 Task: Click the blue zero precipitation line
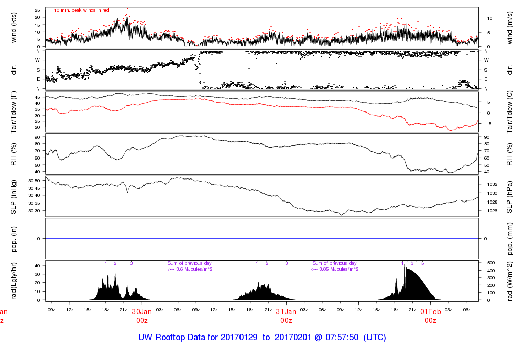pyautogui.click(x=262, y=239)
